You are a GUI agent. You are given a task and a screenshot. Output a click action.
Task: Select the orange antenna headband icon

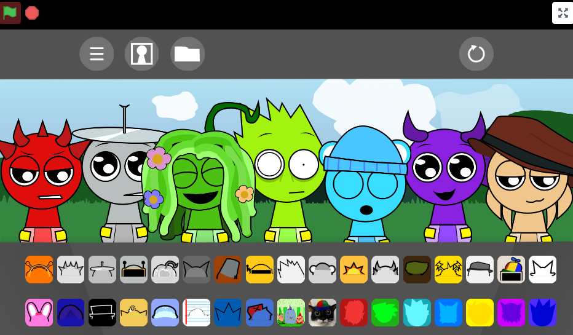[39, 269]
